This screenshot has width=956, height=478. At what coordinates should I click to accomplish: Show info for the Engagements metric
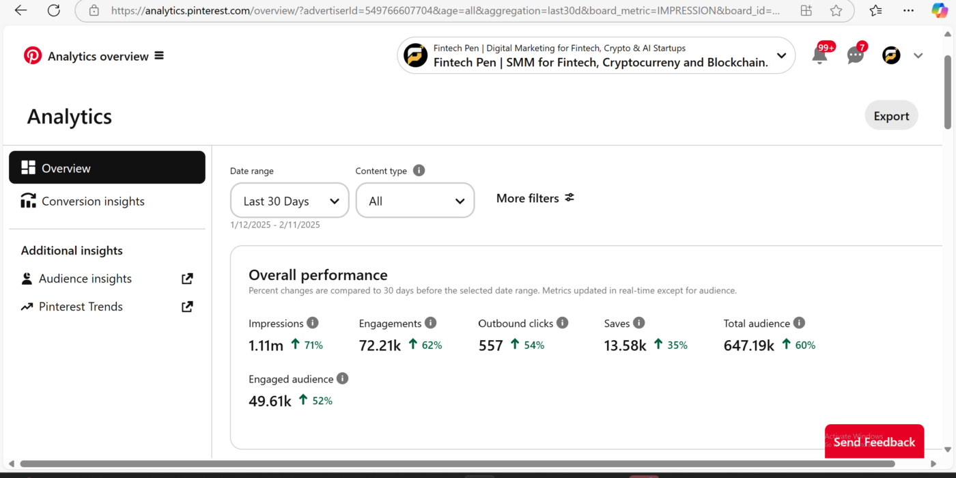coord(430,323)
